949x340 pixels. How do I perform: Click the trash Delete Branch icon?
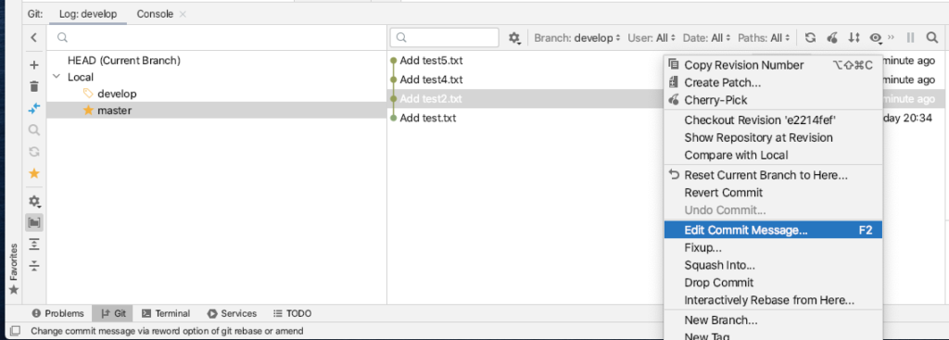pyautogui.click(x=34, y=86)
